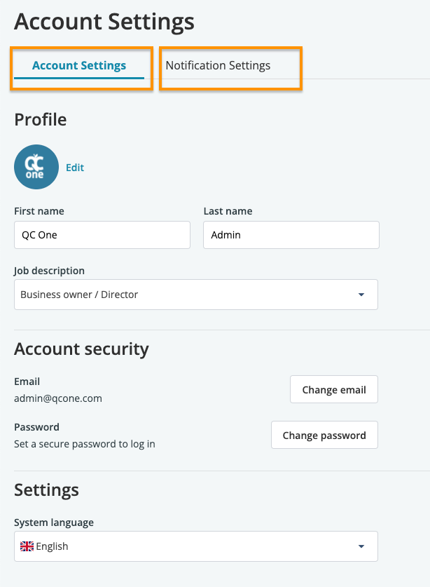Open the Business owner / Director dropdown
The height and width of the screenshot is (587, 430).
coord(196,295)
